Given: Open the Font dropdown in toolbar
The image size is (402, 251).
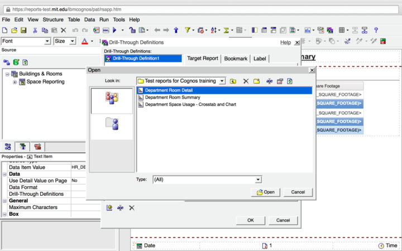Looking at the screenshot, I should [47, 41].
